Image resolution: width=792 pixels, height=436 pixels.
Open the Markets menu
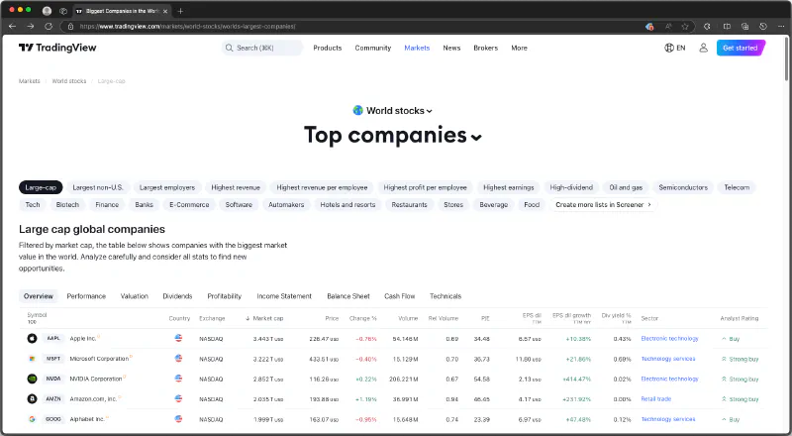417,48
